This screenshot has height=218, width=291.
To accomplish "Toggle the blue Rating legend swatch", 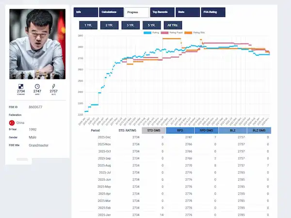I will point(147,33).
